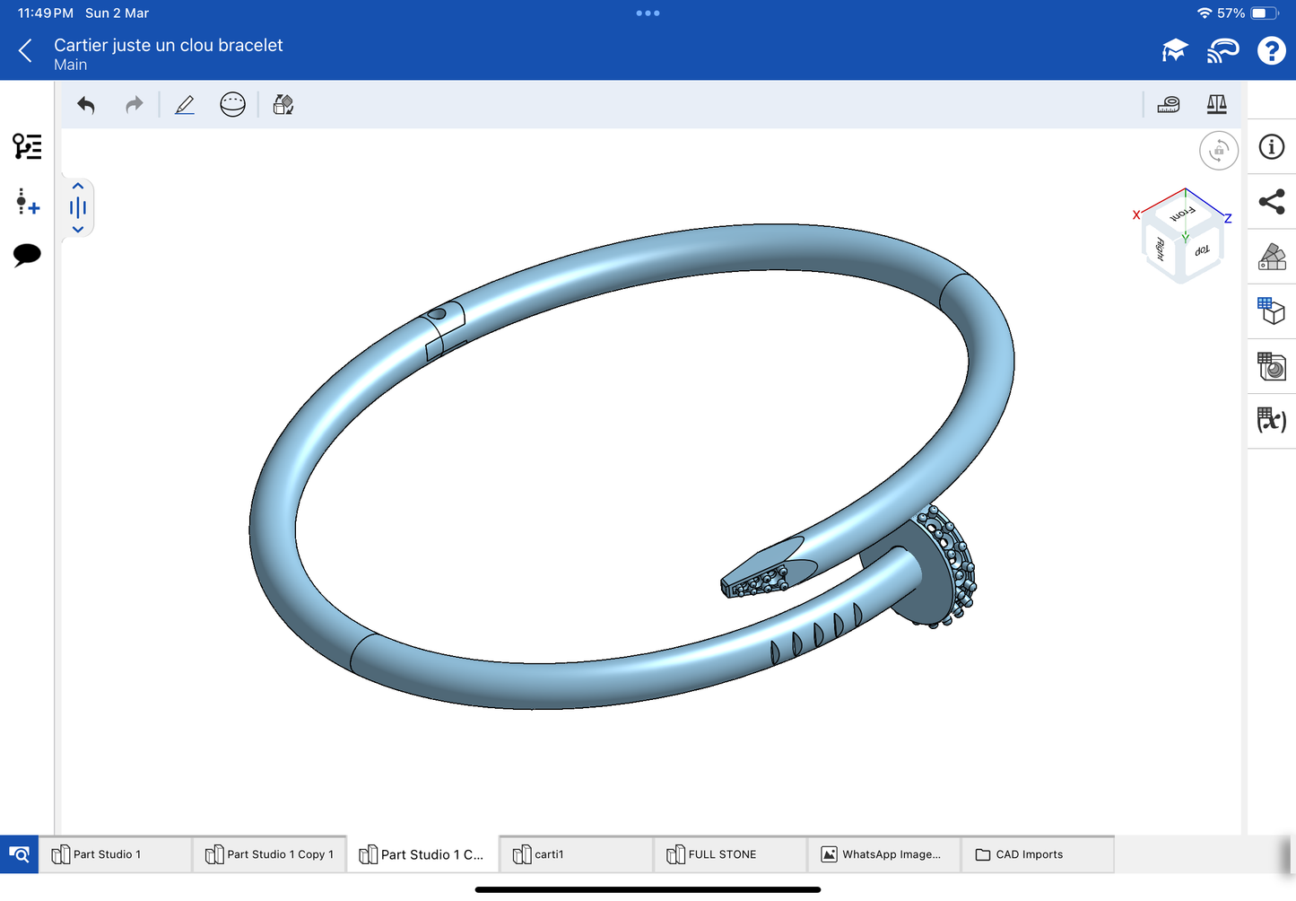This screenshot has height=901, width=1296.
Task: Toggle the view rotation lock button
Action: [1218, 151]
